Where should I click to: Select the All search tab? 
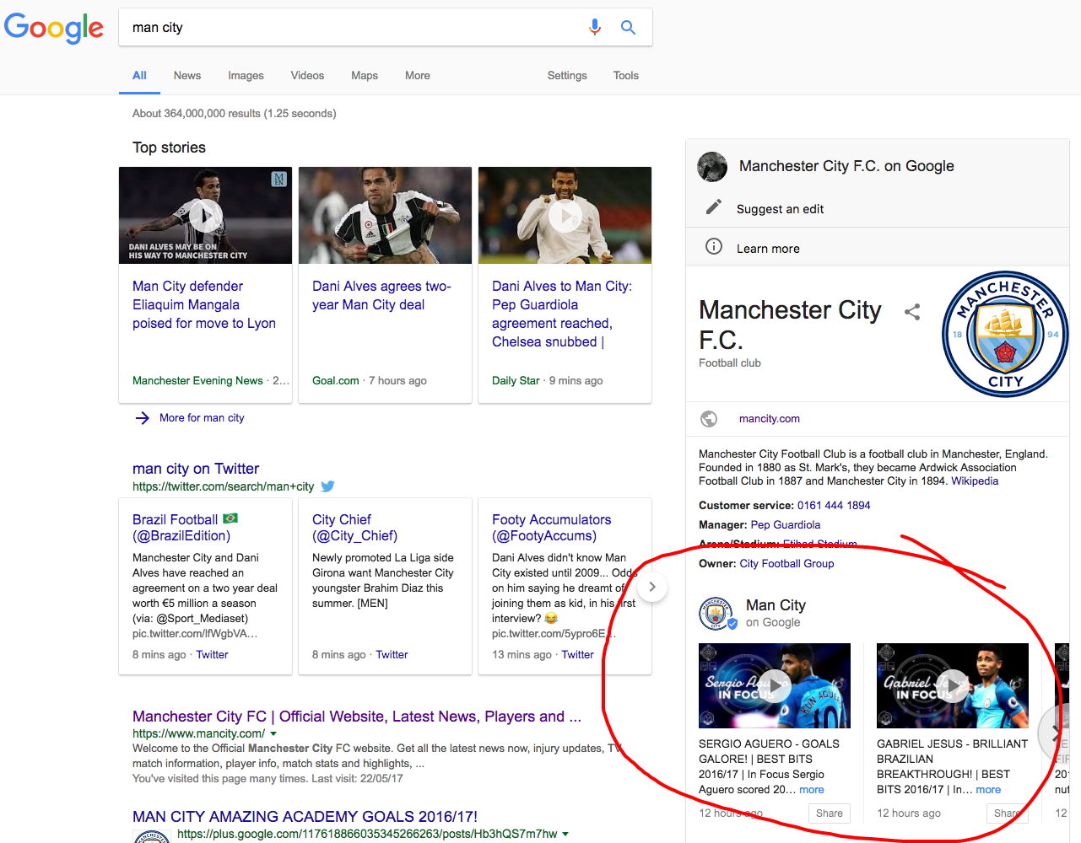click(x=139, y=76)
